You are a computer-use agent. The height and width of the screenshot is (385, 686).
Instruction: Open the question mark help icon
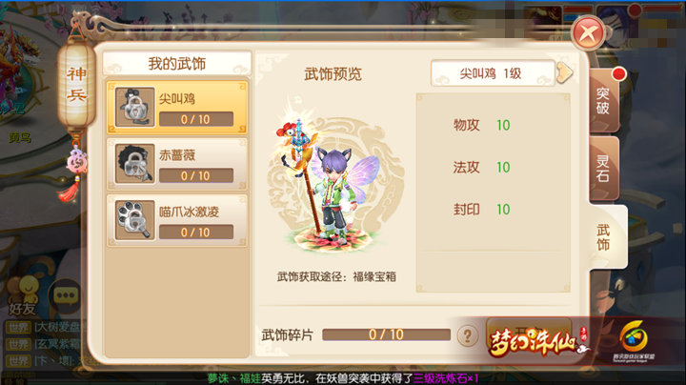467,336
